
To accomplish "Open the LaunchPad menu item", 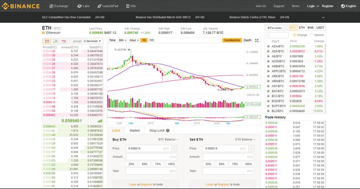I will coord(108,6).
